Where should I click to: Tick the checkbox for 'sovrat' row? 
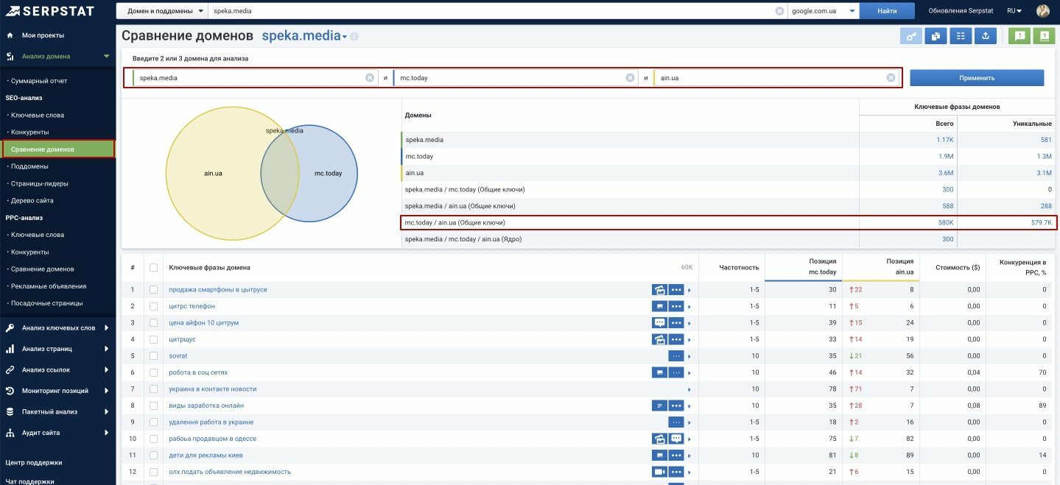pos(153,356)
